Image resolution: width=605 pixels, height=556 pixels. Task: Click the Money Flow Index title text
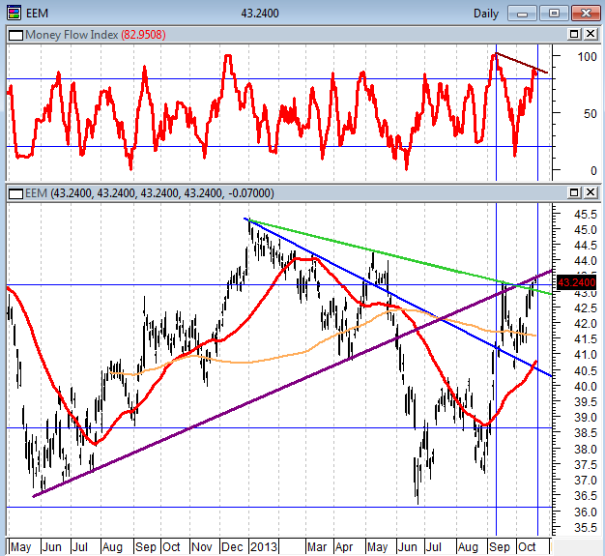pyautogui.click(x=72, y=35)
